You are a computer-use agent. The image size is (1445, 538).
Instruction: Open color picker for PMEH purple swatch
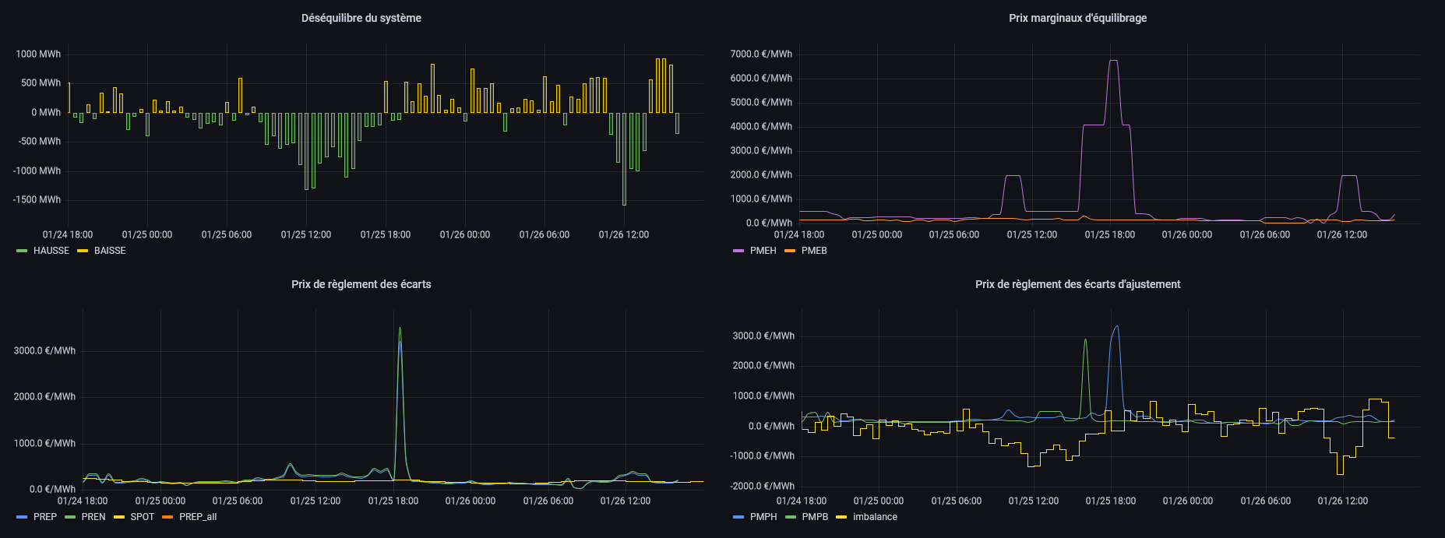[x=738, y=251]
